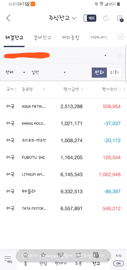Select 외화 currency display
Screen dimensions: 127x270
(114, 72)
